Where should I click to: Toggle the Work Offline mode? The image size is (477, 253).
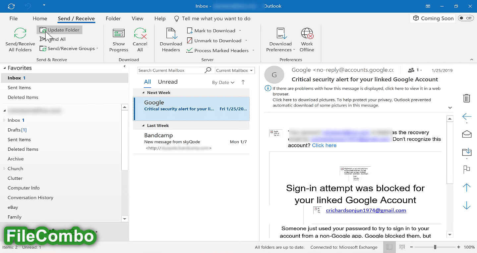tap(307, 40)
